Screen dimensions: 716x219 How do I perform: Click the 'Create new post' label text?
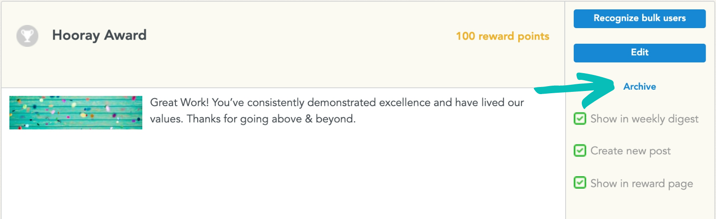click(631, 151)
